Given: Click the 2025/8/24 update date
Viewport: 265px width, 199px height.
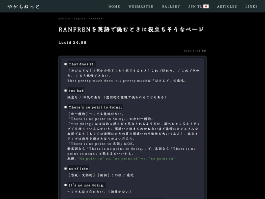Looking at the screenshot, I should pyautogui.click(x=195, y=51).
